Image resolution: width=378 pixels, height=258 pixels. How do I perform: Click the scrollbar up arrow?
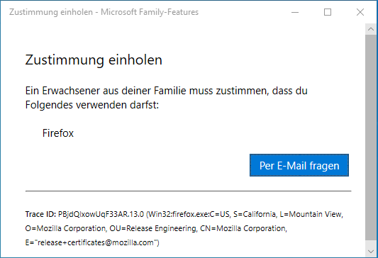tap(370, 29)
